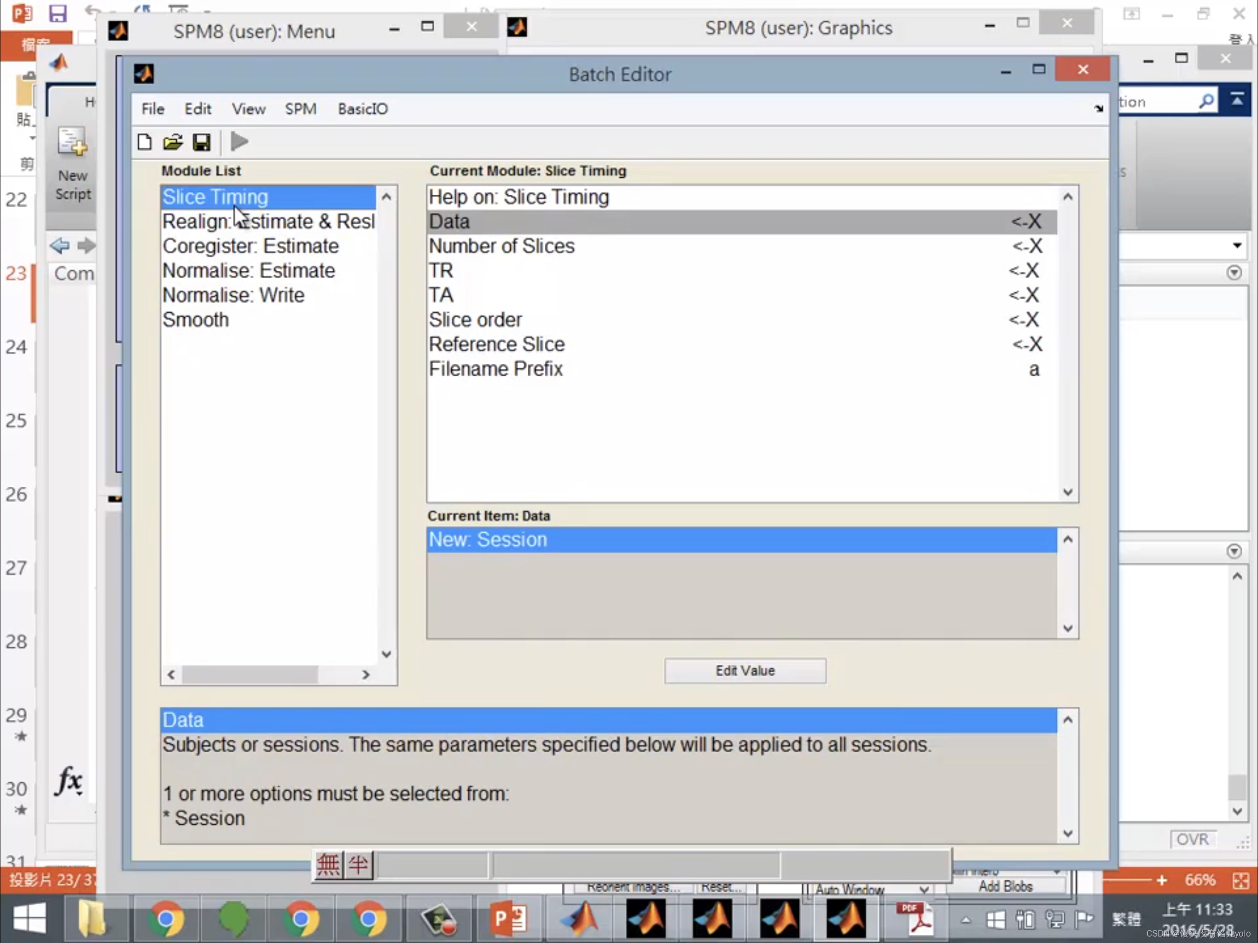Select the Realign: Estimate & Reslice module
This screenshot has width=1258, height=943.
268,221
